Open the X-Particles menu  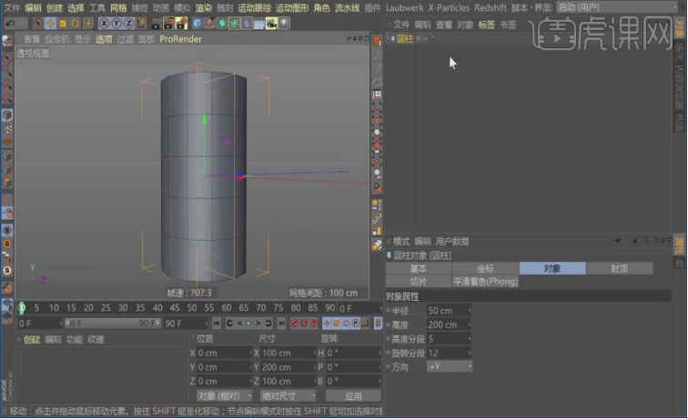tap(449, 8)
